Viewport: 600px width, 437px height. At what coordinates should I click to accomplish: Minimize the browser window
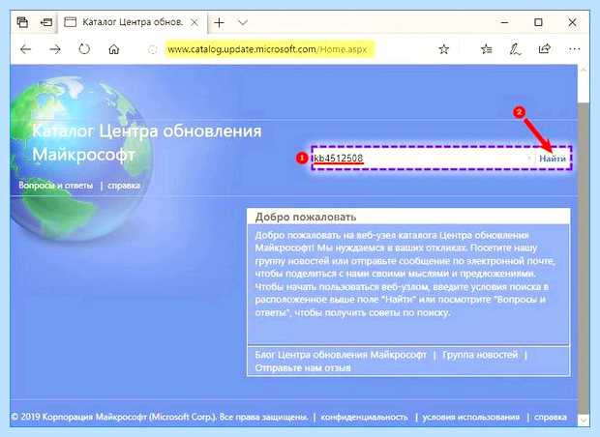[x=504, y=22]
